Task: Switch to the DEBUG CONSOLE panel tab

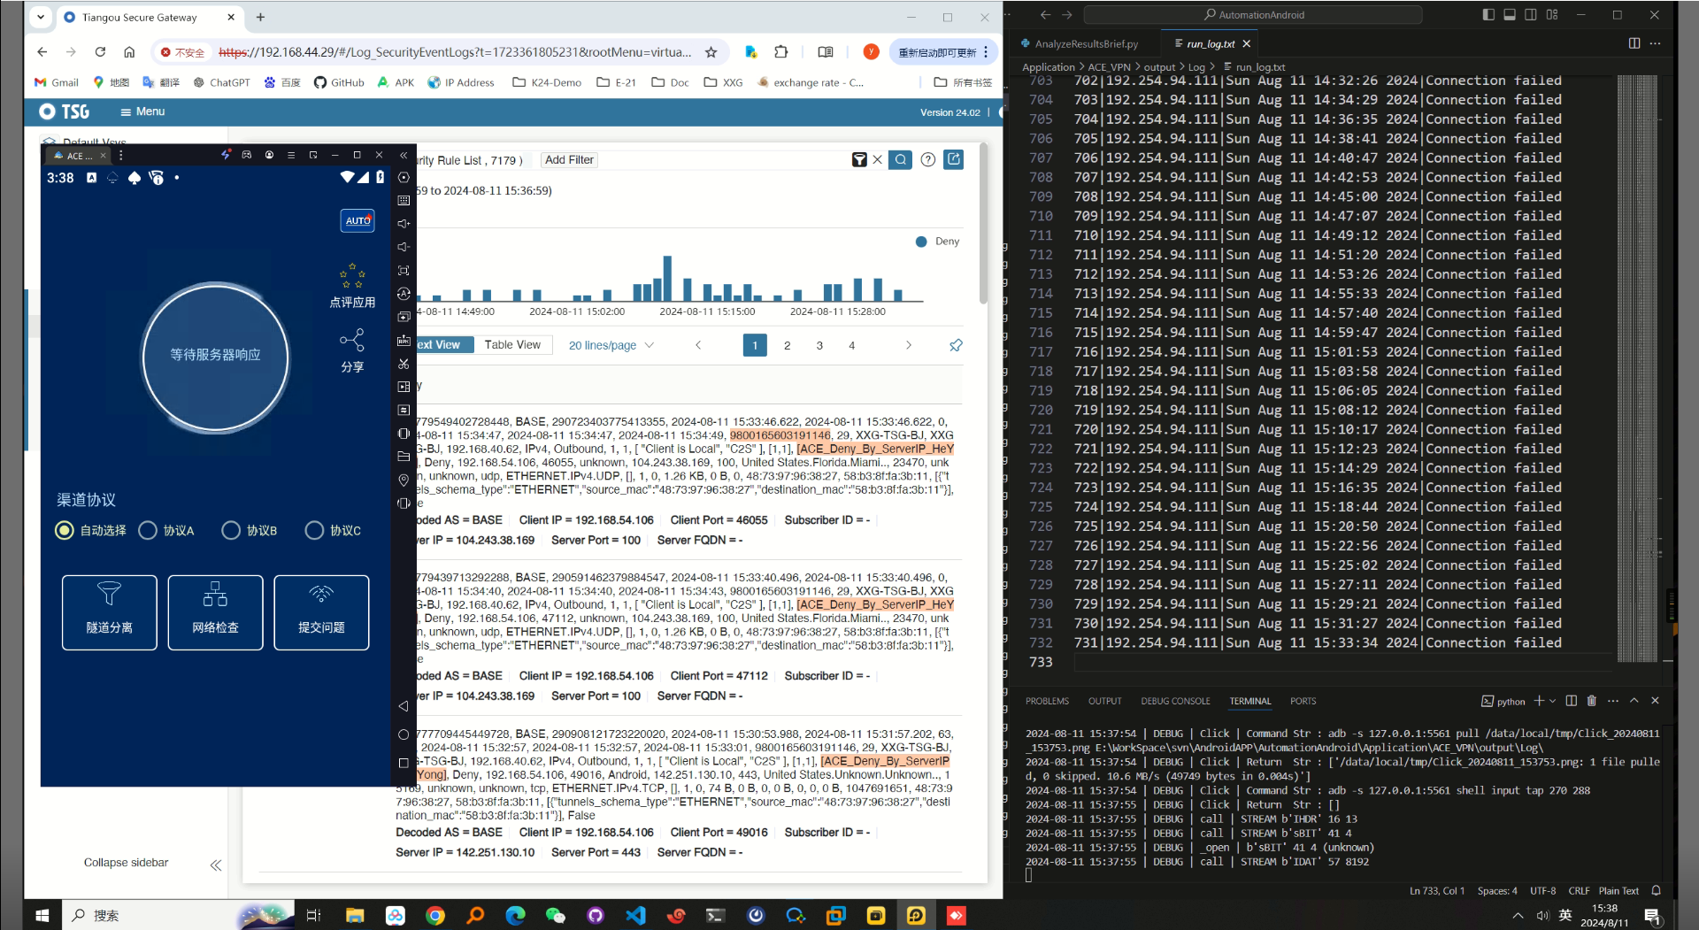Action: tap(1174, 701)
